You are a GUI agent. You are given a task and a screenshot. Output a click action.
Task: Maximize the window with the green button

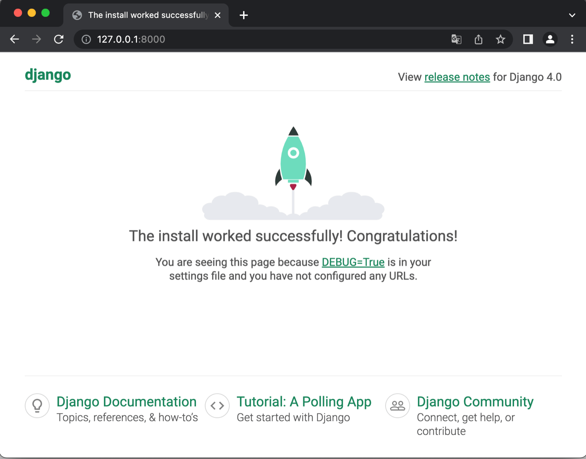click(46, 13)
